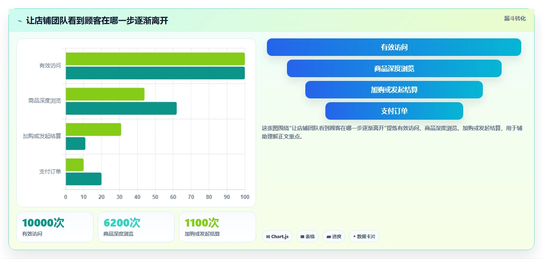The image size is (543, 259).
Task: Click the title 让店铺团队看到顾客在哪一步逐渐离开
Action: coord(97,20)
